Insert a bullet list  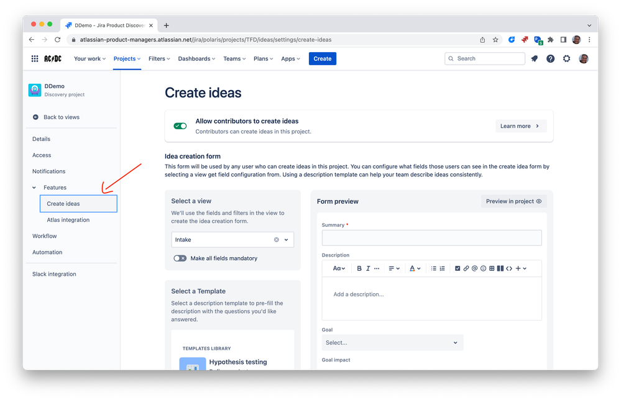[x=434, y=268]
